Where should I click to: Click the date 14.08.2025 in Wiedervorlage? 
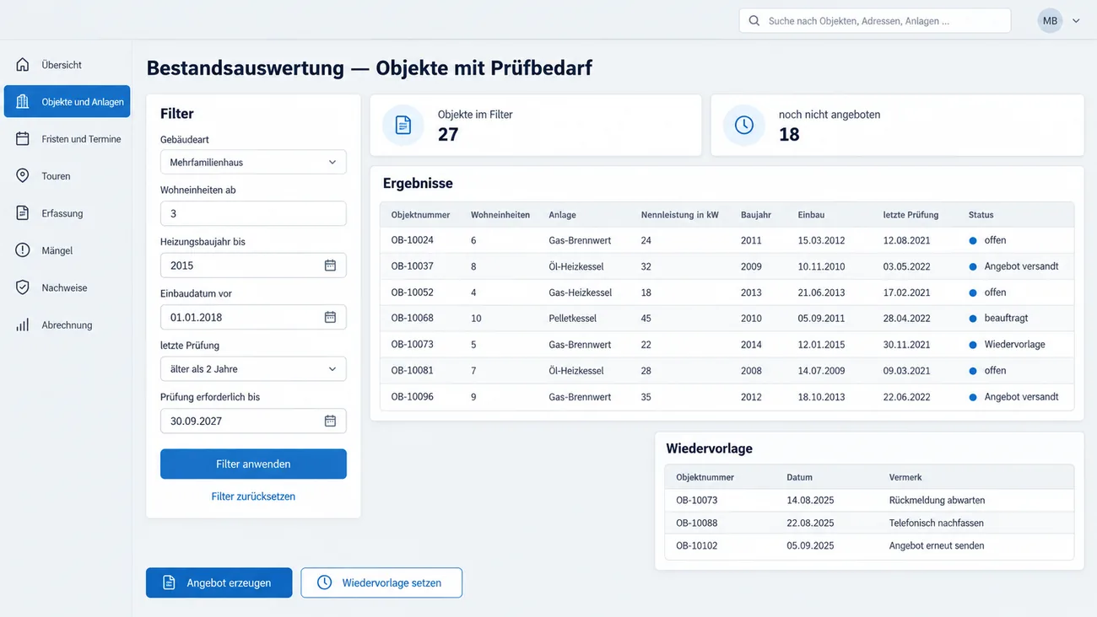click(810, 500)
